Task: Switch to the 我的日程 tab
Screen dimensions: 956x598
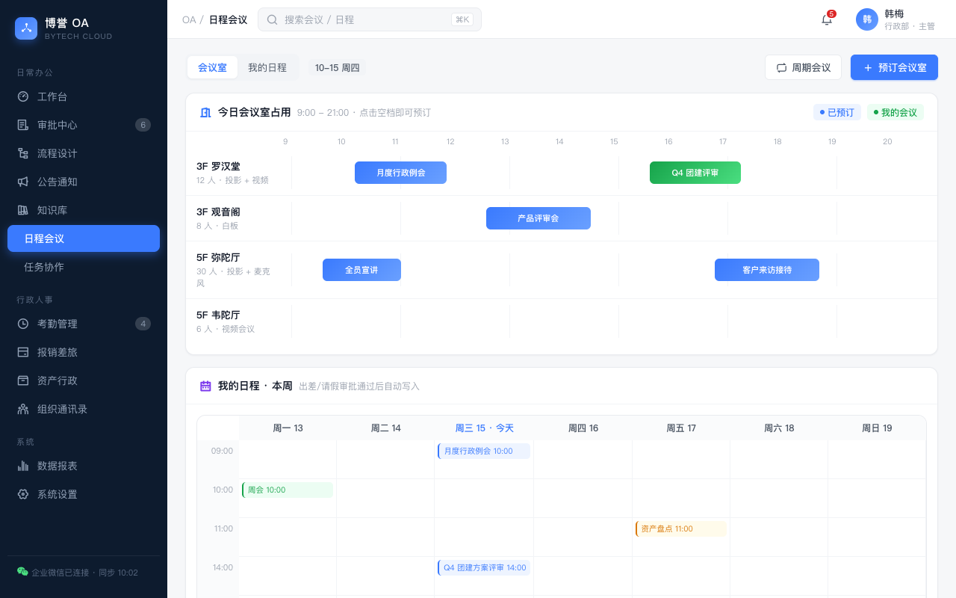Action: [x=267, y=67]
